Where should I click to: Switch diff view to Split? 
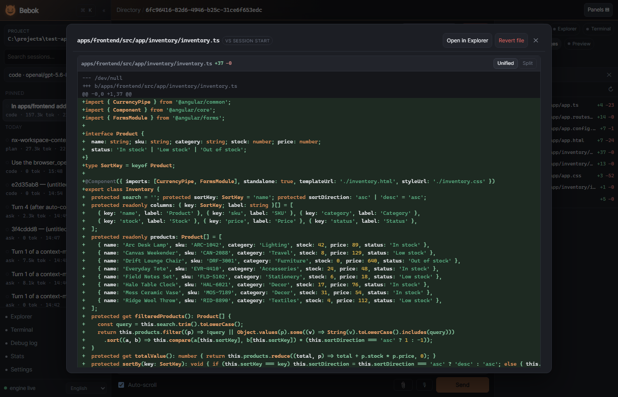point(528,64)
